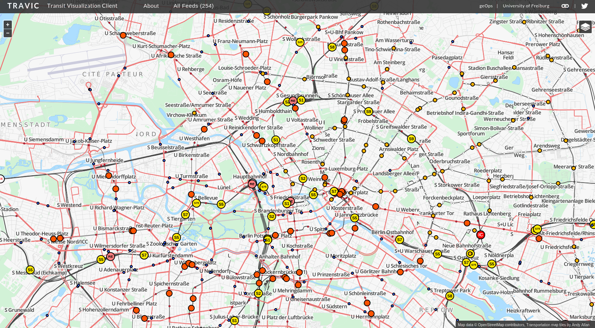Zoom out of the map

(x=8, y=33)
